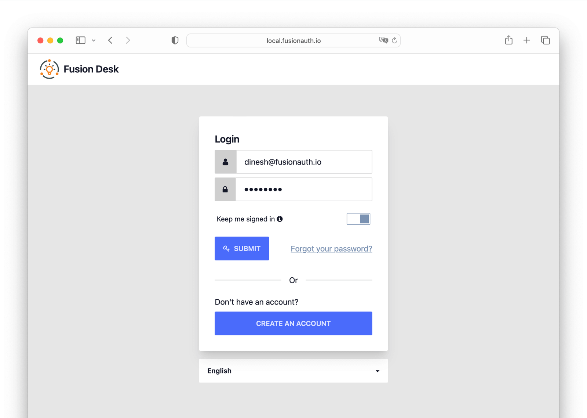Open a new tab with plus icon
The height and width of the screenshot is (418, 587).
527,40
